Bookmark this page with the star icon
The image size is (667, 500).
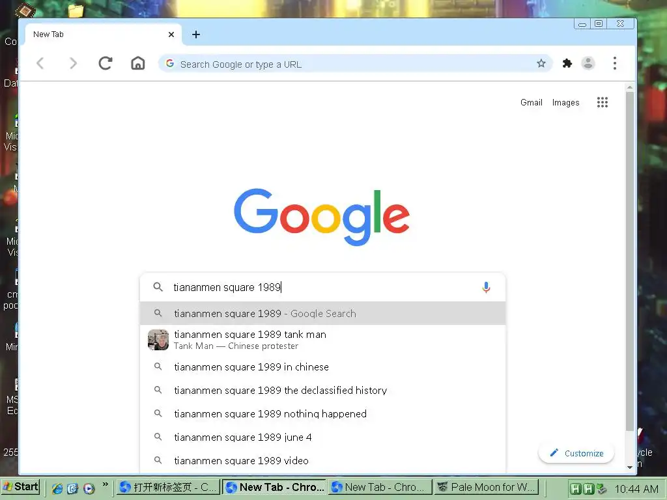click(x=541, y=63)
